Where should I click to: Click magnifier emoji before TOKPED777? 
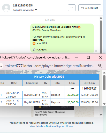coord(34,50)
